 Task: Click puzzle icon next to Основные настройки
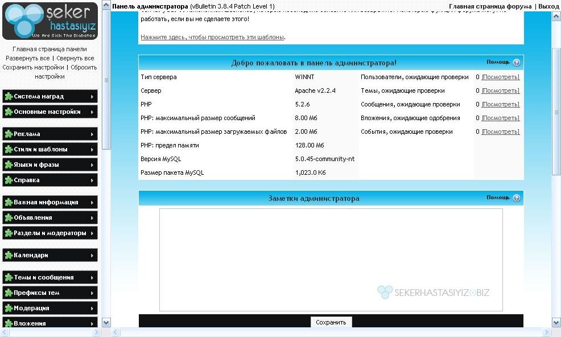coord(9,112)
